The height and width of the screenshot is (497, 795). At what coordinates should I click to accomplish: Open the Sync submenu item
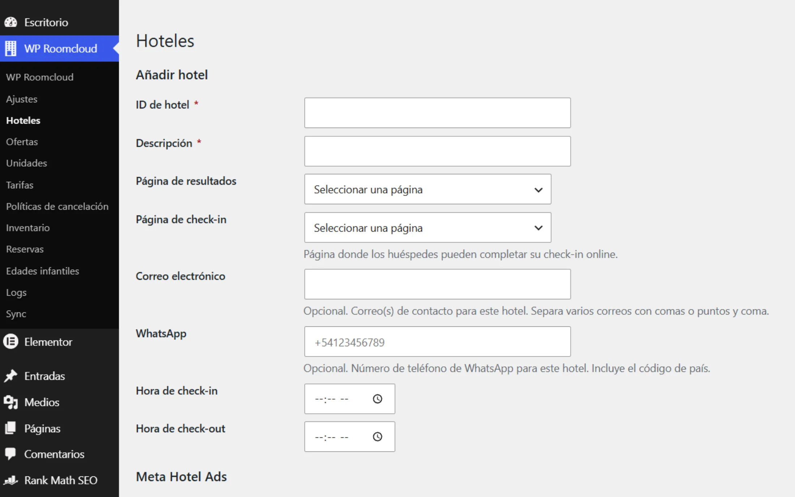[16, 314]
